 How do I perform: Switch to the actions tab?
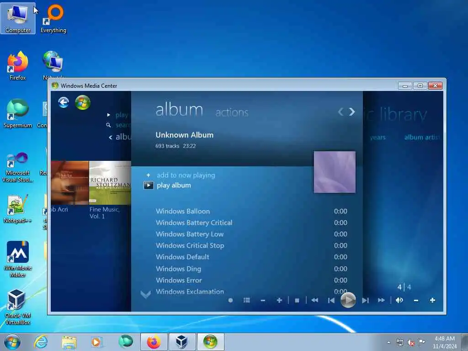click(232, 112)
